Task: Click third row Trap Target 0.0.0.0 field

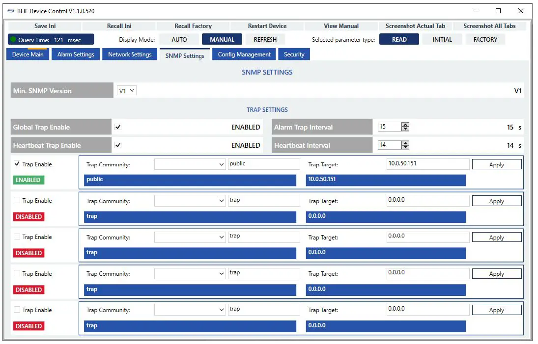Action: [428, 237]
